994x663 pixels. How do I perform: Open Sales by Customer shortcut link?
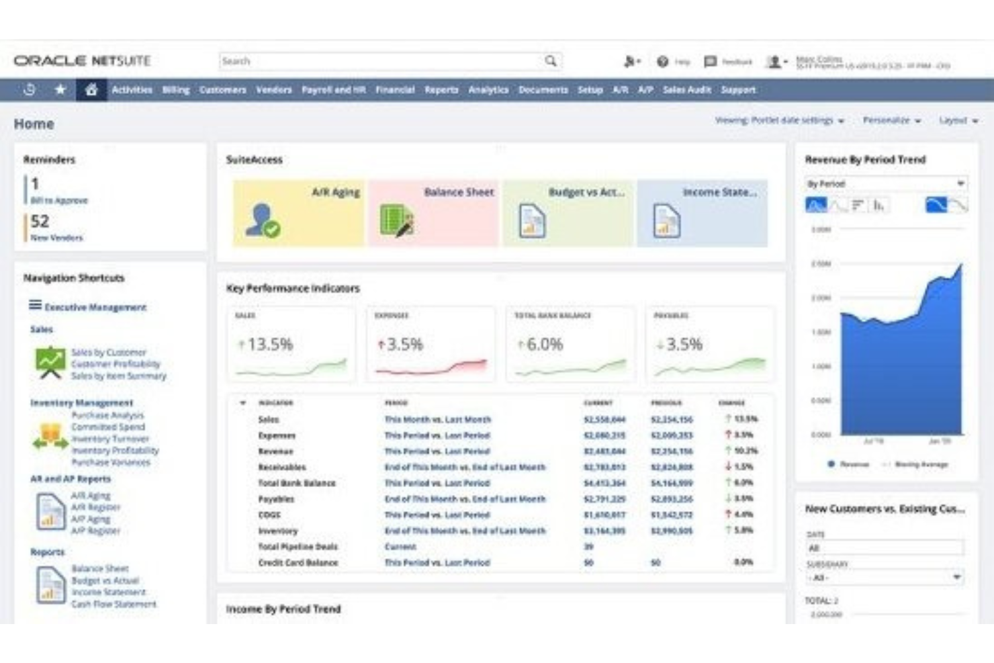coord(108,352)
